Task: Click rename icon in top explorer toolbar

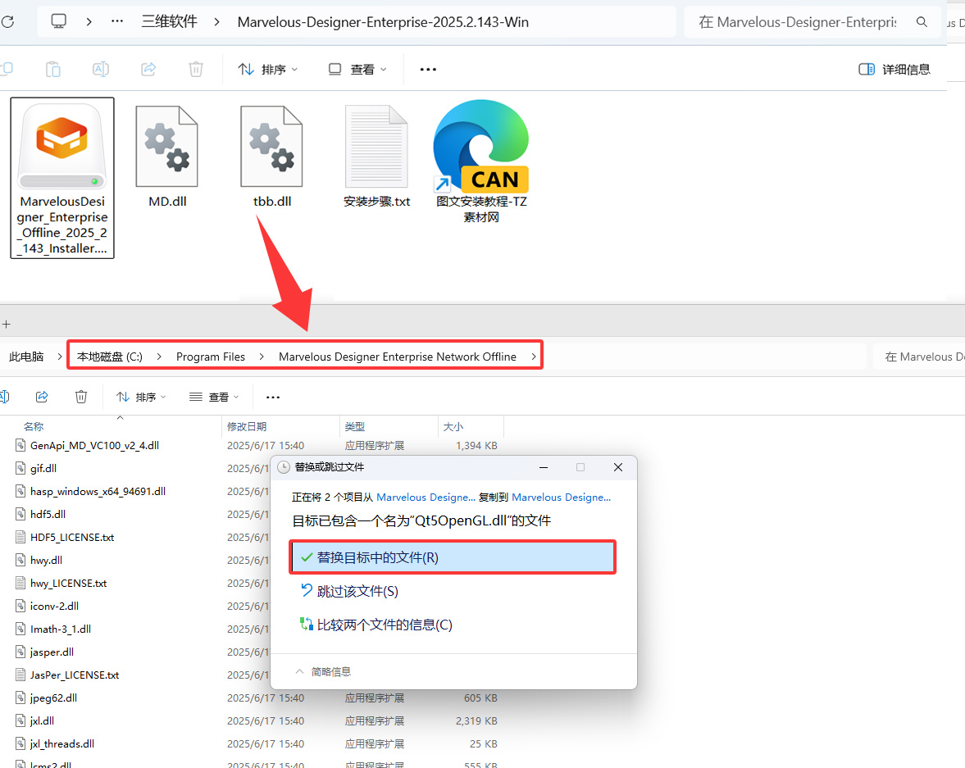Action: tap(101, 69)
